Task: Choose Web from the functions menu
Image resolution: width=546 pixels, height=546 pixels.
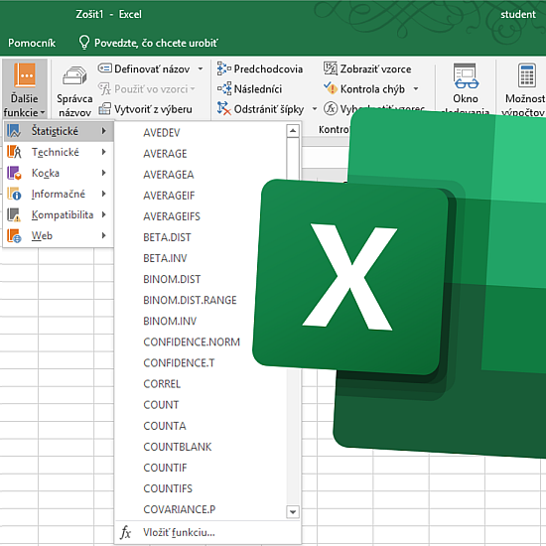Action: tap(59, 235)
